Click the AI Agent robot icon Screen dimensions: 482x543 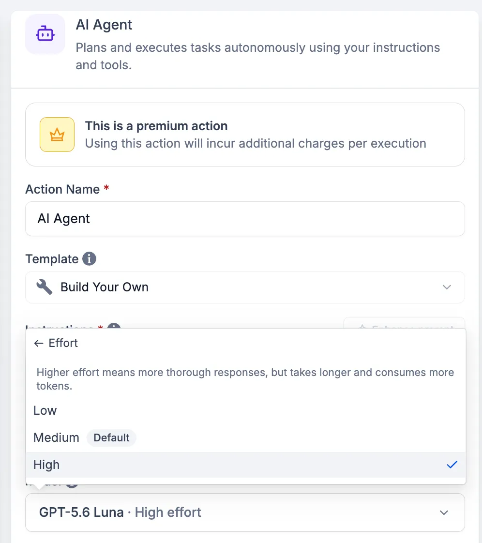45,34
